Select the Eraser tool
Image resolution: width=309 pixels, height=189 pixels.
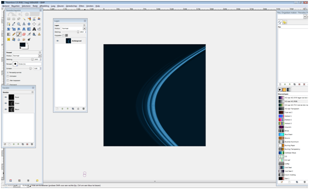(x=24, y=34)
